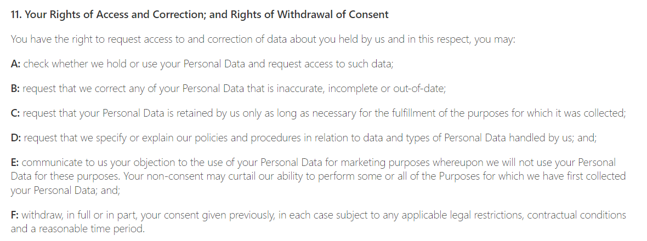Click the word "non-consent" in item E
647x241 pixels.
coord(172,176)
